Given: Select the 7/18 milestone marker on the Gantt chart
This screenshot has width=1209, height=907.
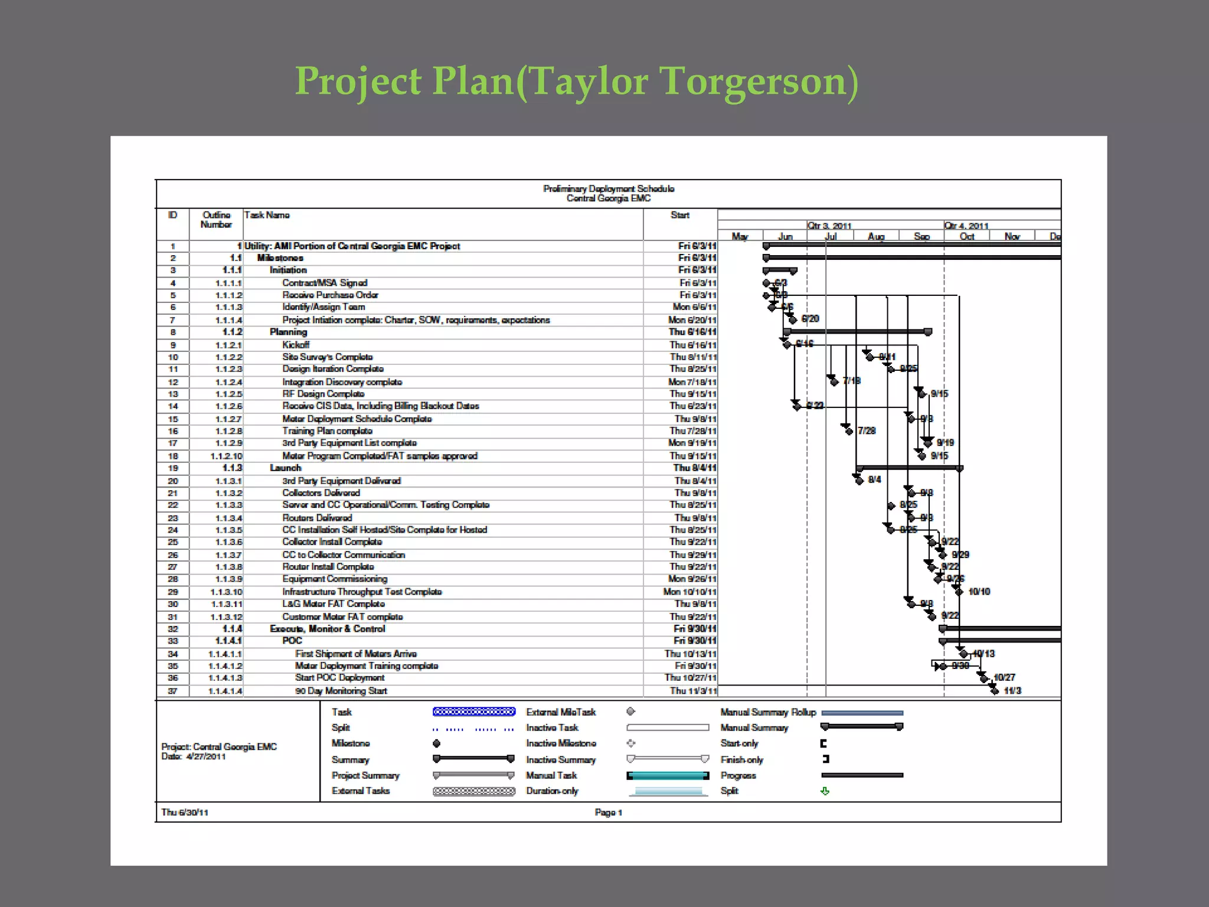Looking at the screenshot, I should [834, 381].
